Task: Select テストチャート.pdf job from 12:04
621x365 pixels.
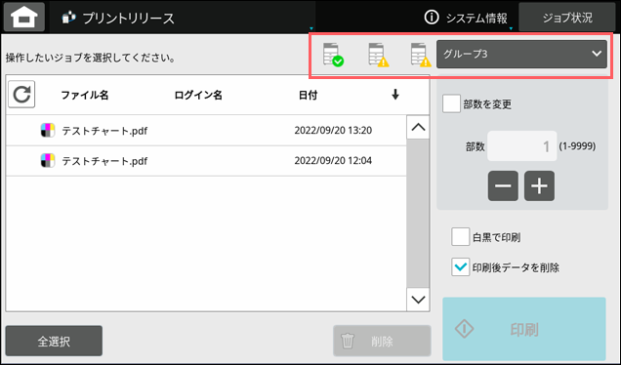Action: 206,161
